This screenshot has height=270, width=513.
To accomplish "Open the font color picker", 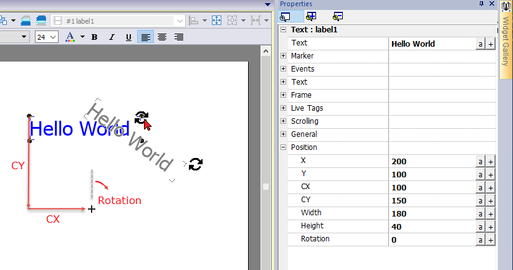I will click(x=82, y=37).
